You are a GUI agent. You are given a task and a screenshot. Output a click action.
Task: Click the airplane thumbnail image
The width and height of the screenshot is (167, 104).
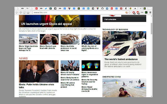tap(28, 39)
